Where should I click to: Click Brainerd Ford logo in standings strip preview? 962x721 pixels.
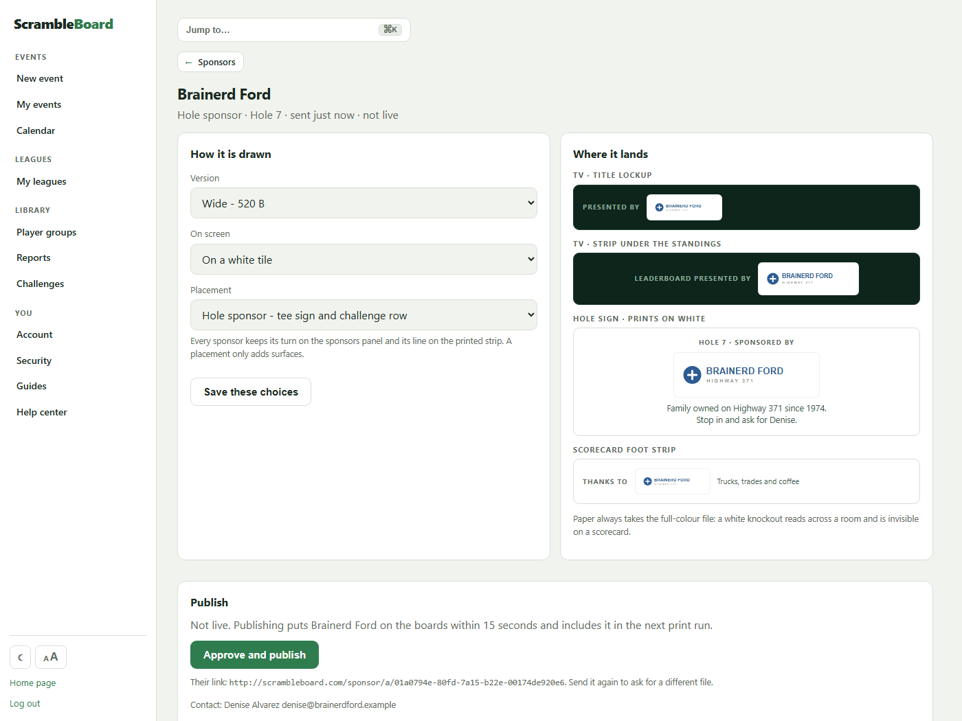(808, 279)
